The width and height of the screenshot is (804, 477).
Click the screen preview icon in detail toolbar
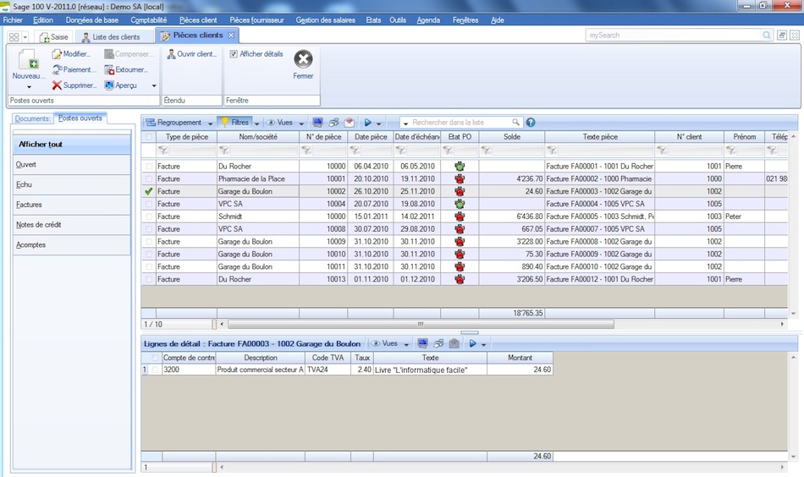(422, 343)
